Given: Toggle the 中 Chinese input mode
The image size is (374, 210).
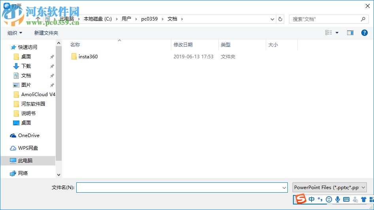Looking at the screenshot, I should pyautogui.click(x=312, y=199).
